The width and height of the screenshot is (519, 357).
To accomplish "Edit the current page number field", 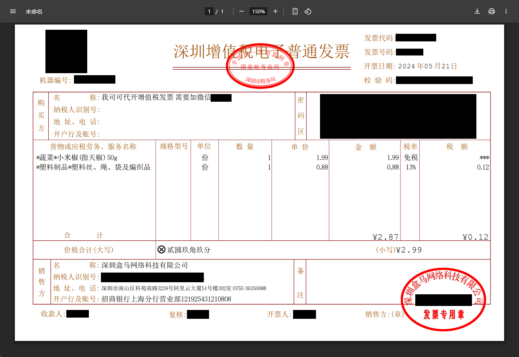I will pyautogui.click(x=209, y=12).
